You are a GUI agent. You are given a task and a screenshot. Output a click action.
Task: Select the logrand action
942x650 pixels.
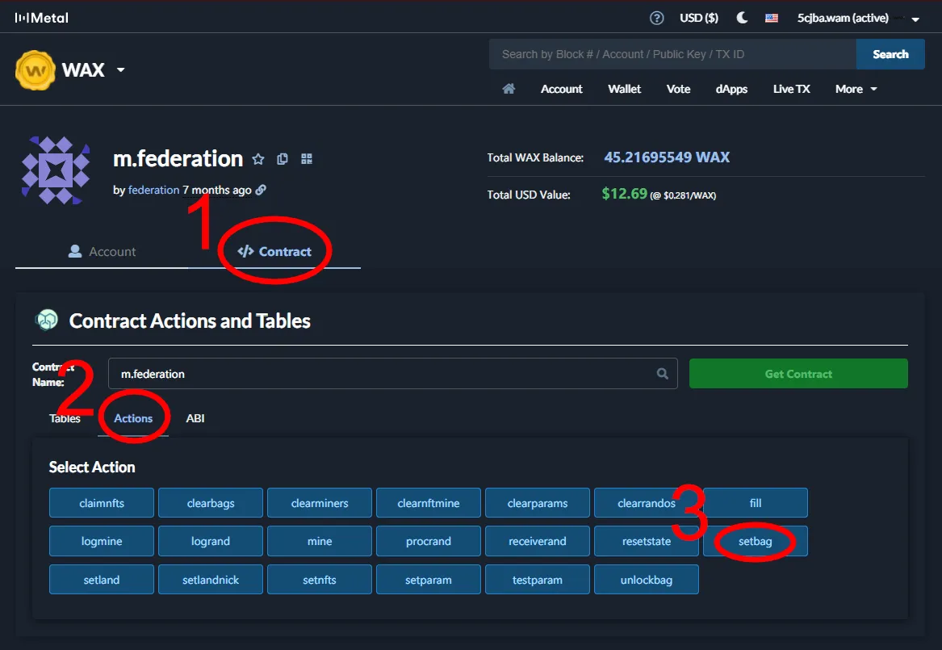click(x=210, y=541)
